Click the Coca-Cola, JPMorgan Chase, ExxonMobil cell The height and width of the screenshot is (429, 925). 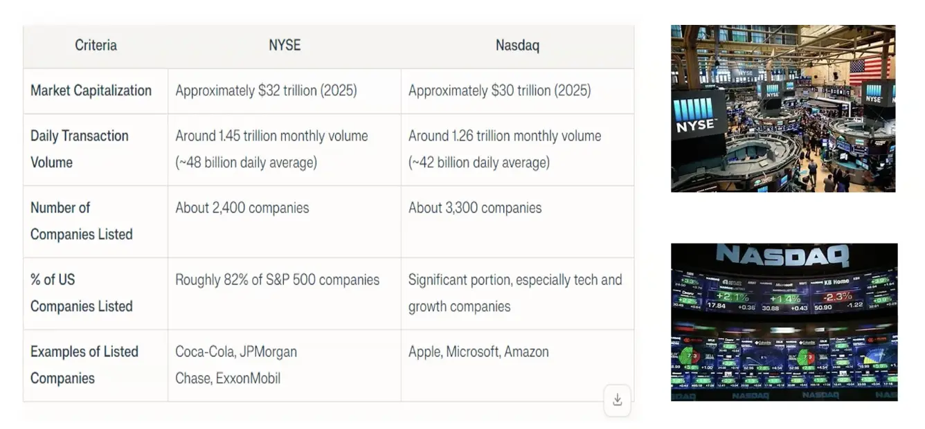[x=236, y=365]
